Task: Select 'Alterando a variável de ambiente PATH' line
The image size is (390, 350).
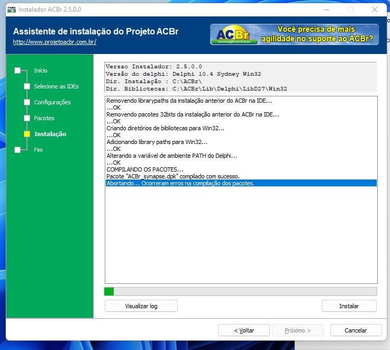Action: 241,156
